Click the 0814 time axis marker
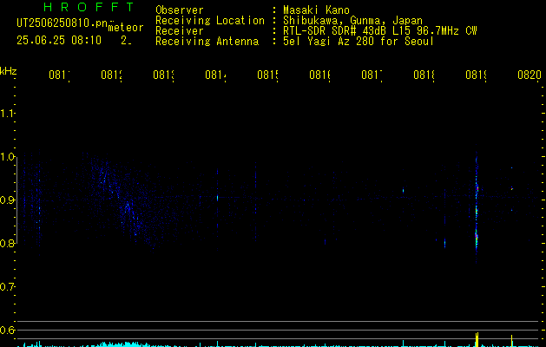This screenshot has height=347, width=546. (215, 75)
